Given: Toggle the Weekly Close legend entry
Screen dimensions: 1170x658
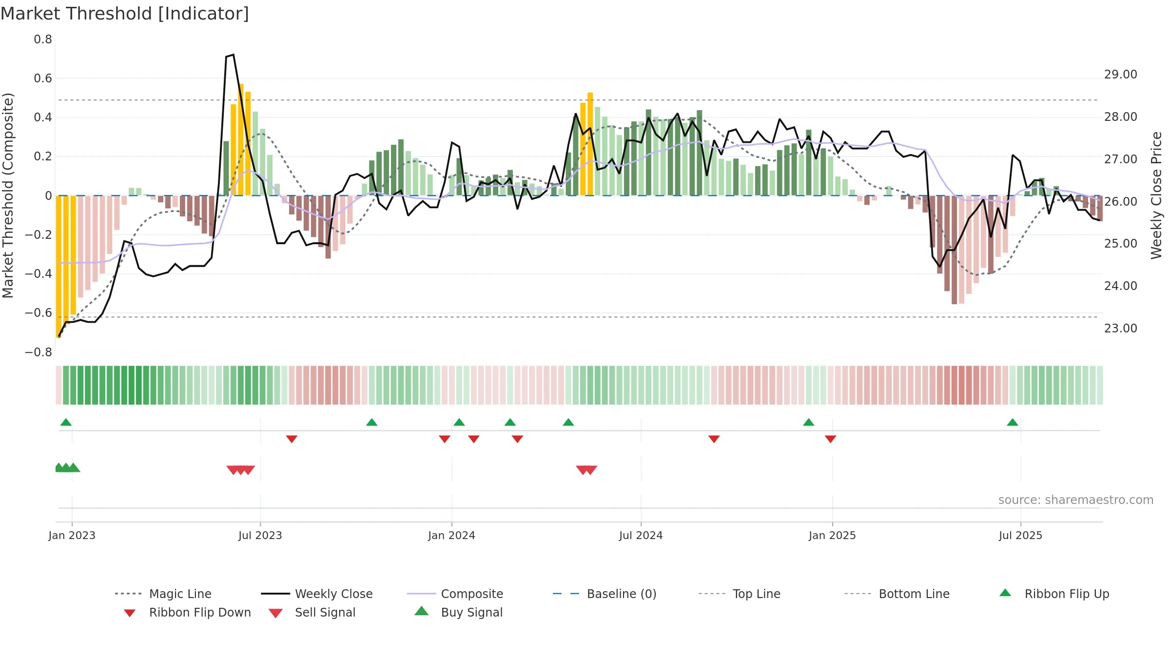Looking at the screenshot, I should click(x=317, y=594).
